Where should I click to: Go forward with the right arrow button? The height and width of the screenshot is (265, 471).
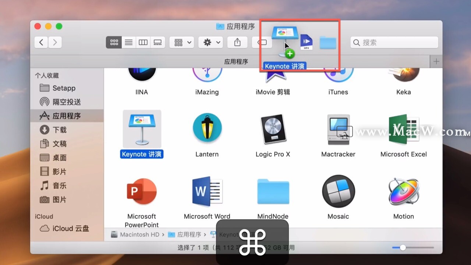[x=55, y=42]
